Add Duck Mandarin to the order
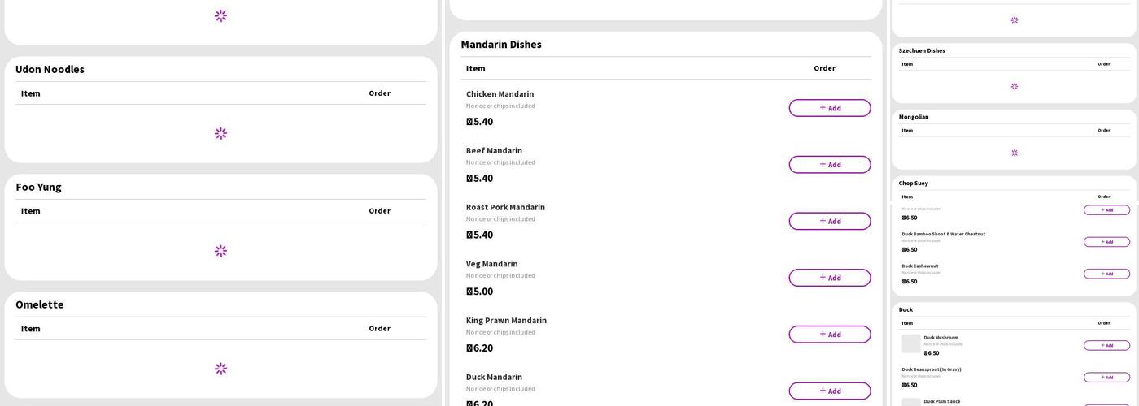 pyautogui.click(x=829, y=391)
